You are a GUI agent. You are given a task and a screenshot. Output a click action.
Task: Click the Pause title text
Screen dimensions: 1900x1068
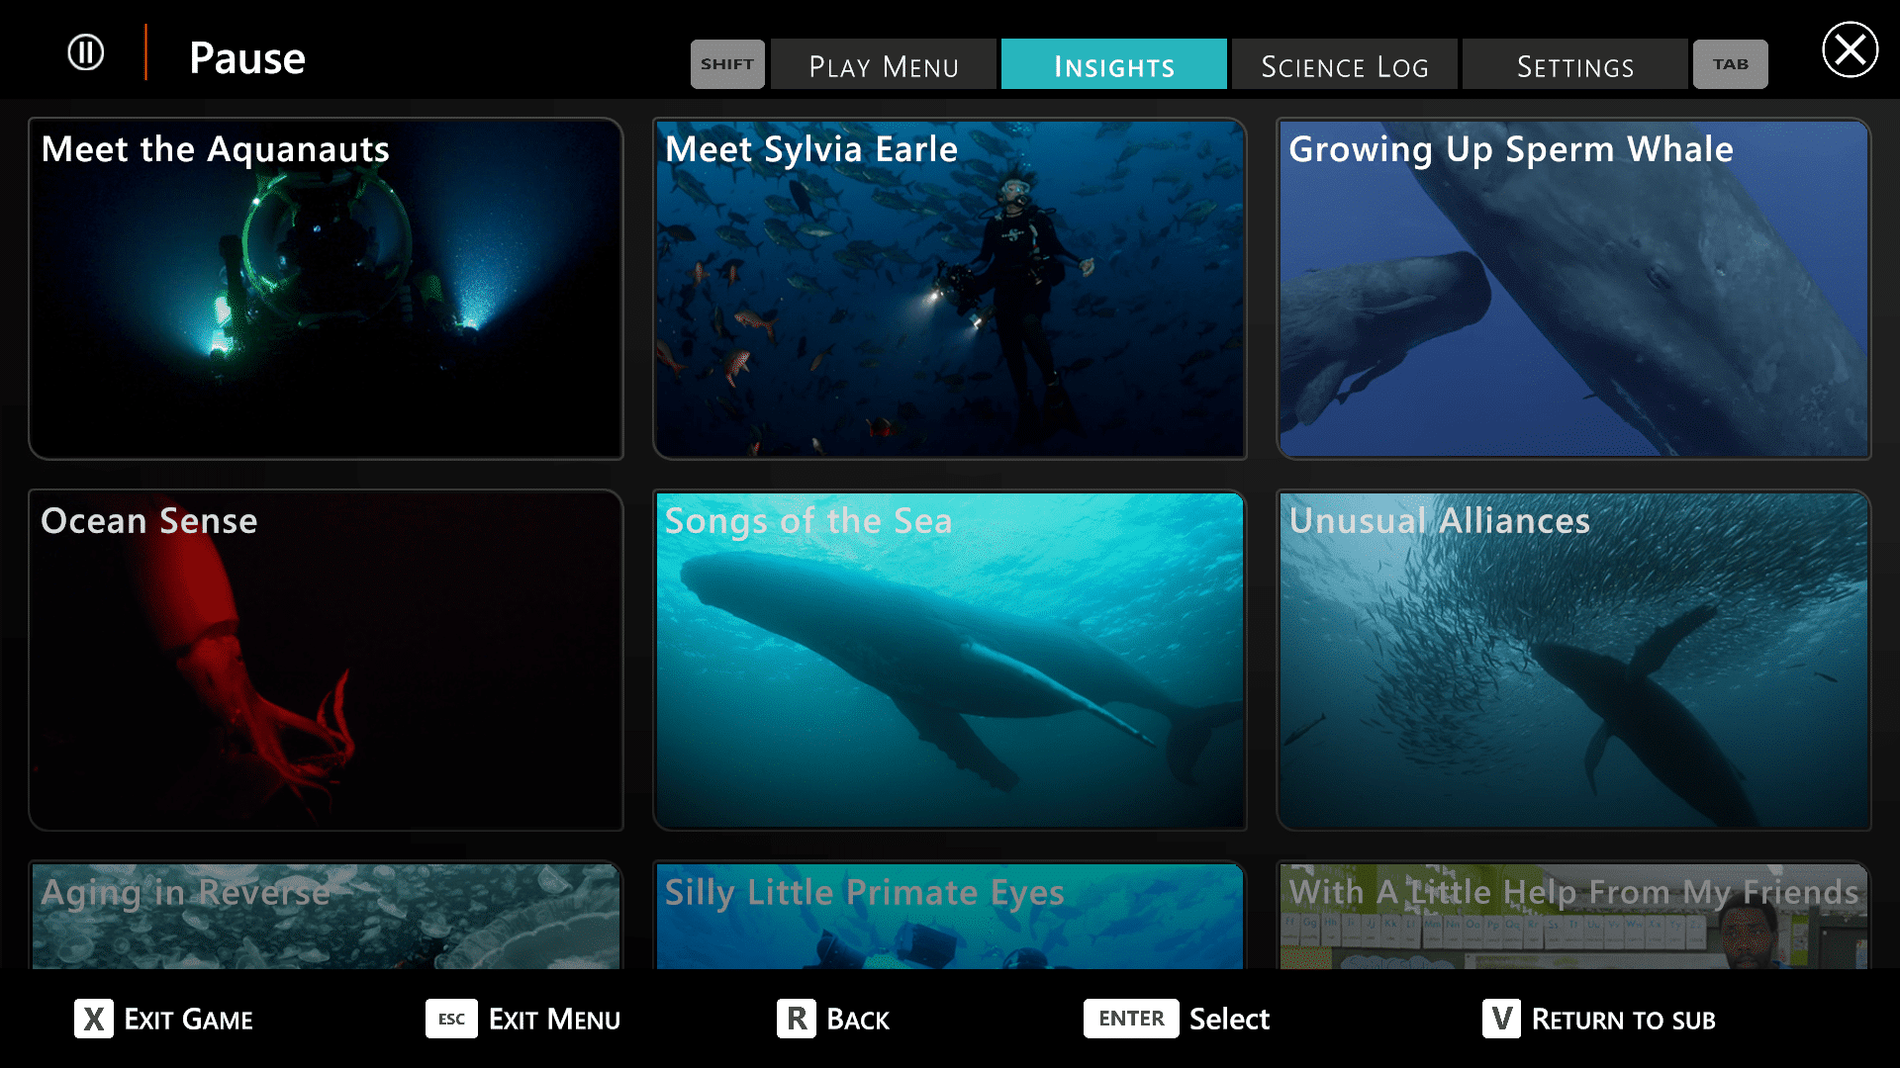point(247,57)
